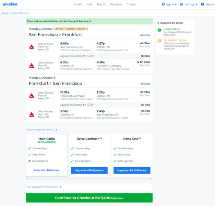Click the 7:45p San Francisco arrival time
The width and height of the screenshot is (215, 206).
(100, 111)
